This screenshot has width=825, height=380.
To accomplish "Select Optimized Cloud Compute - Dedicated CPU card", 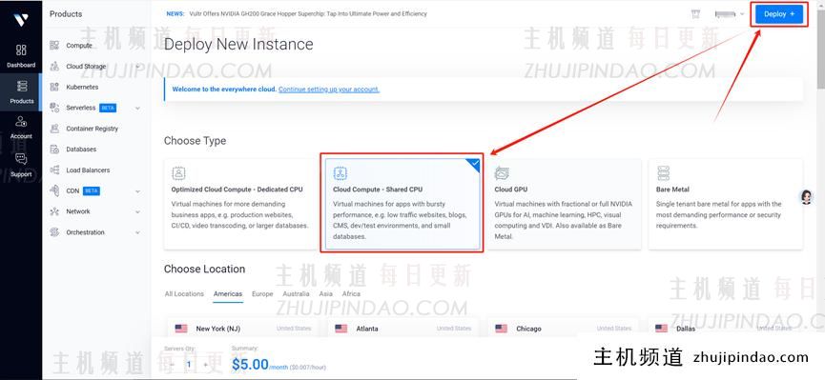I will coord(241,205).
